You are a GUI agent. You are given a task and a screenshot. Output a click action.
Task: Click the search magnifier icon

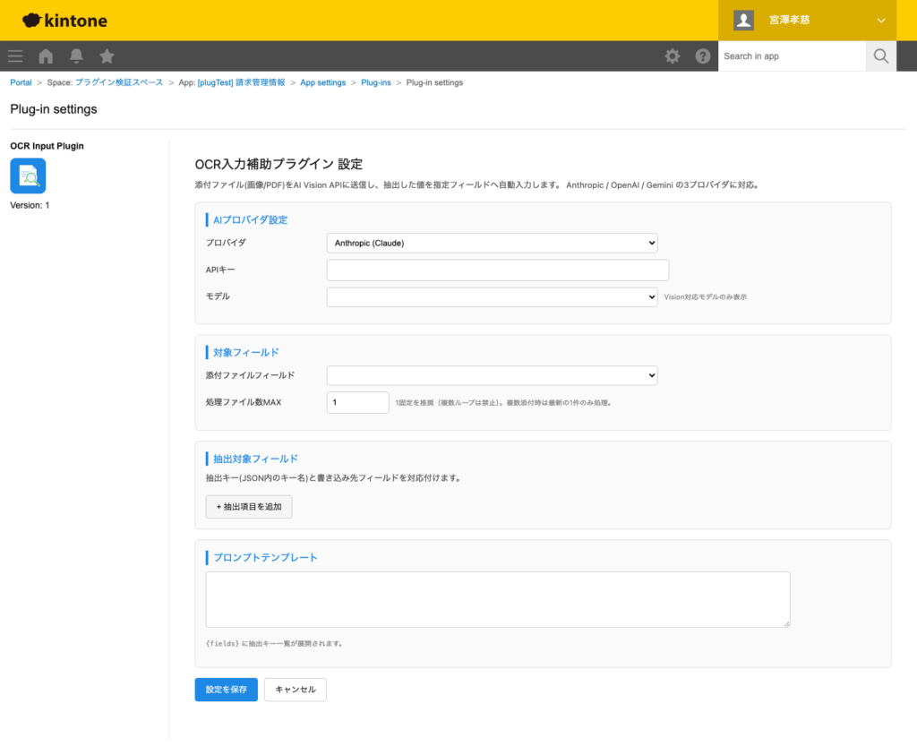tap(880, 56)
